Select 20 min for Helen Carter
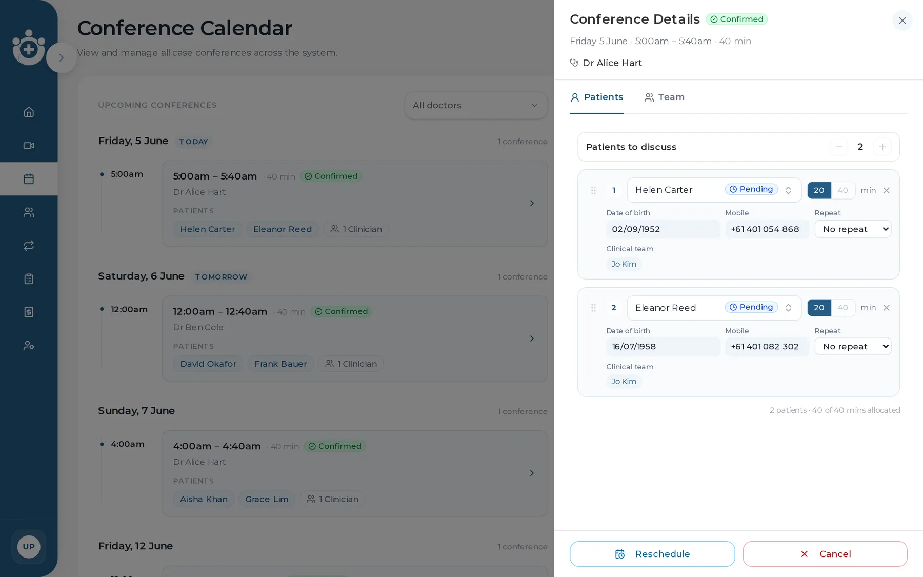 coord(819,190)
